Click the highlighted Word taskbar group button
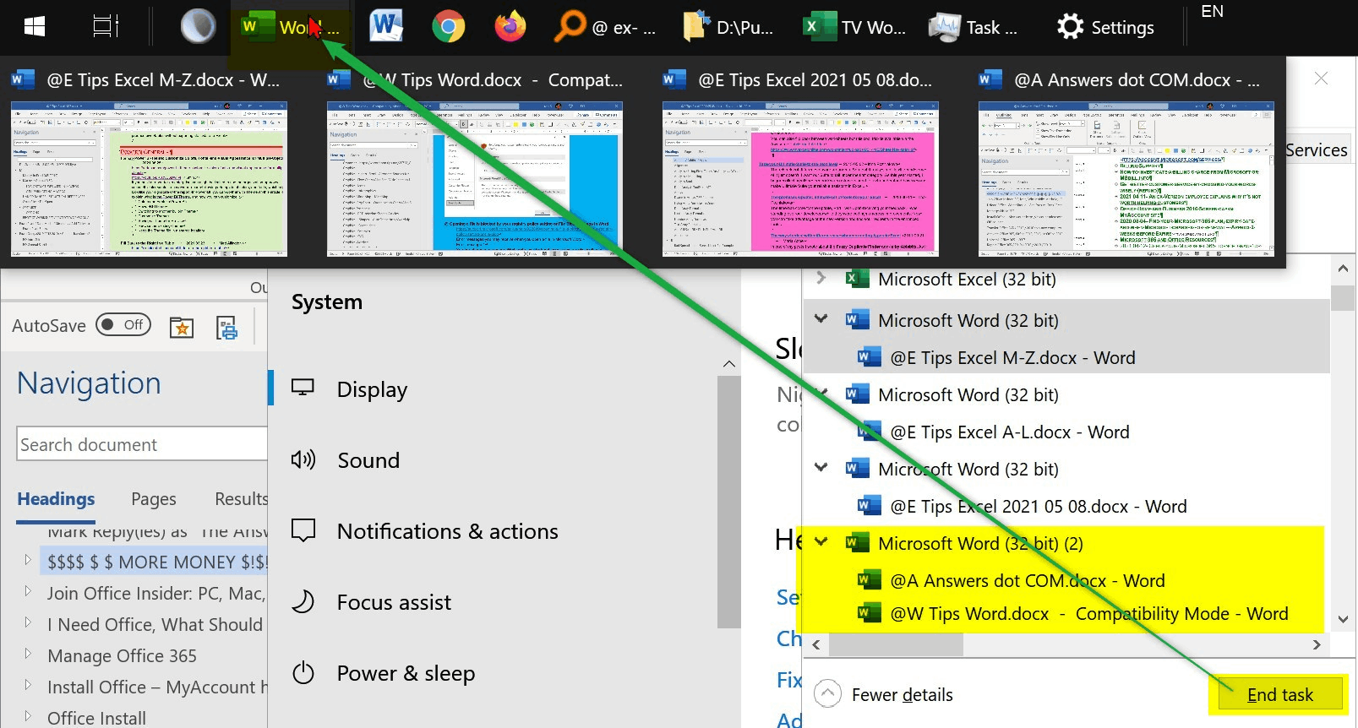This screenshot has width=1358, height=728. (x=290, y=28)
